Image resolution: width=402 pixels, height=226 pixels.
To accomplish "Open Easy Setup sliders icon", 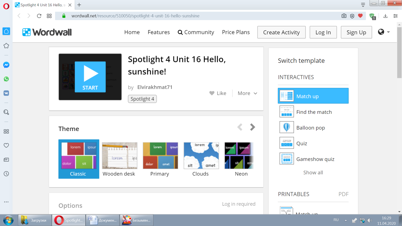I will click(396, 16).
